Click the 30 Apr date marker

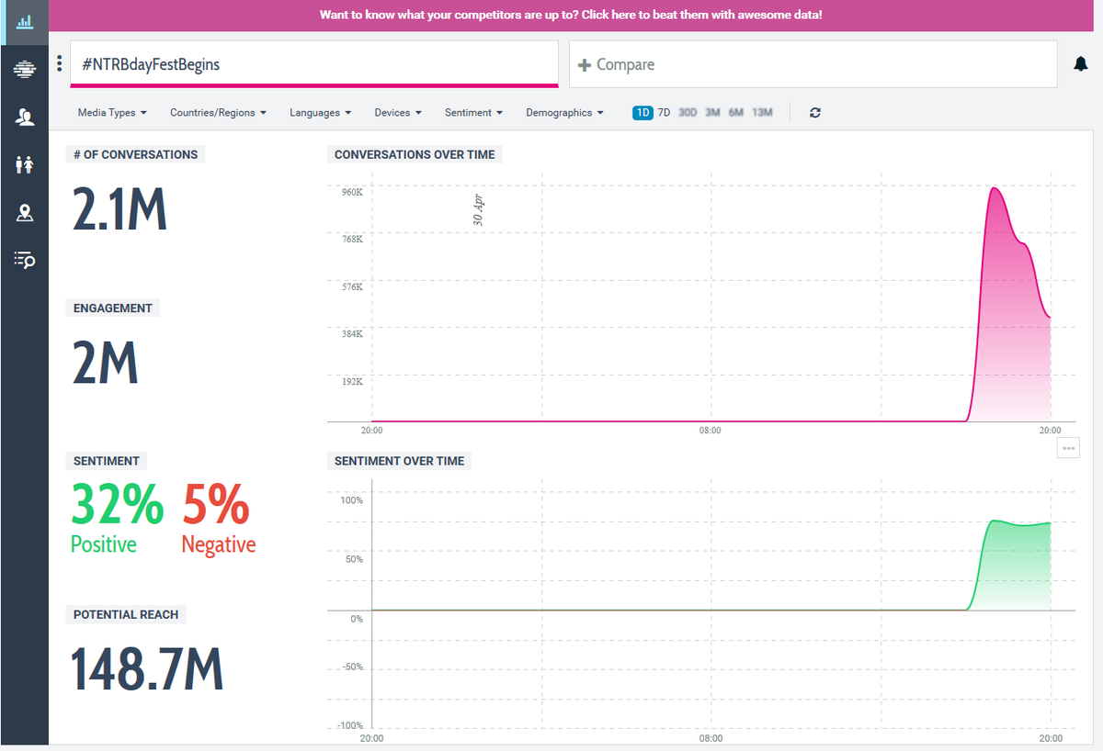click(x=478, y=210)
